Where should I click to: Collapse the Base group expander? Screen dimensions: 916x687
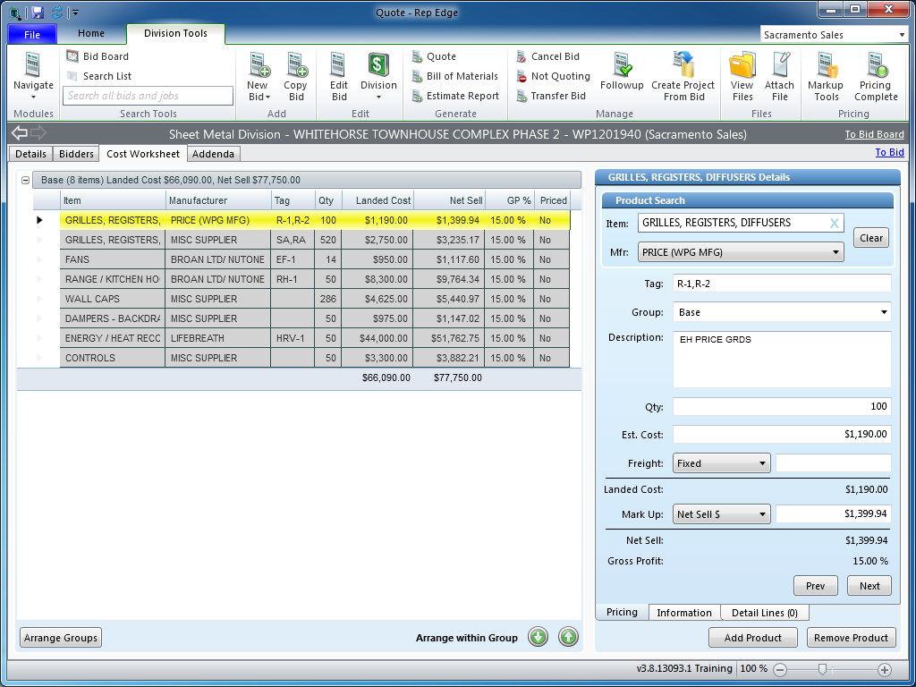(26, 181)
